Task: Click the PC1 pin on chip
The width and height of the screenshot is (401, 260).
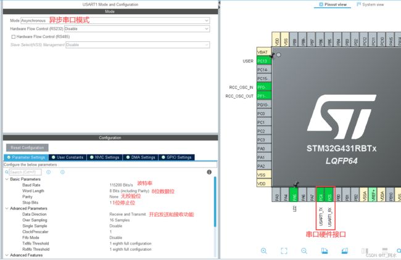Action: (264, 123)
